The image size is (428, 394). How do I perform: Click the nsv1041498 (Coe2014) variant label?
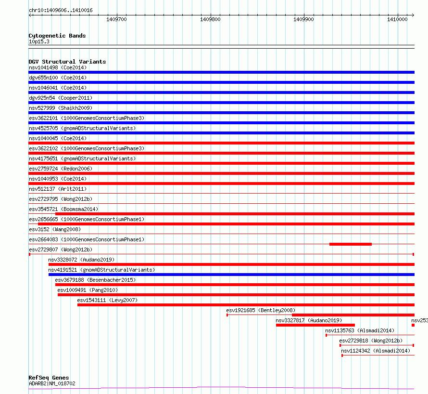point(58,67)
